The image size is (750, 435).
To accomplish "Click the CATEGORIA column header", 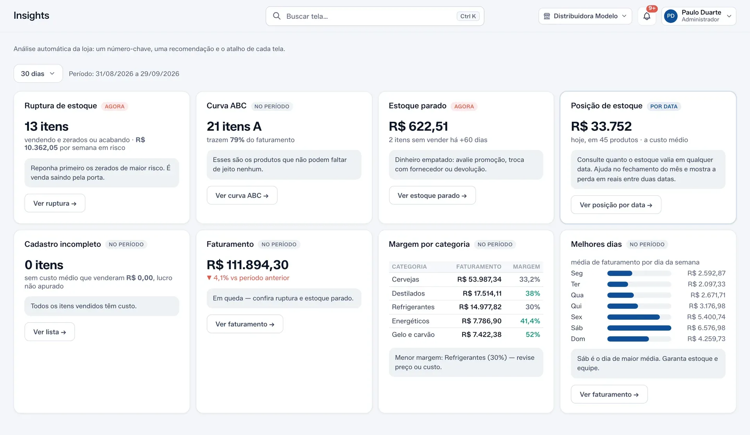I will (409, 267).
